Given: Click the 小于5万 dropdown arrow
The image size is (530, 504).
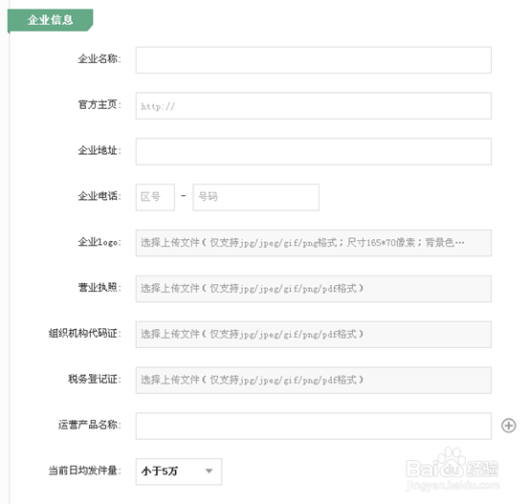Looking at the screenshot, I should tap(210, 471).
